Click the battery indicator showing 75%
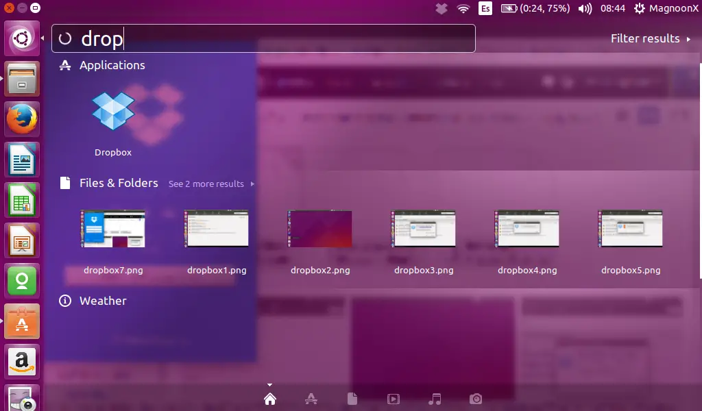This screenshot has width=702, height=411. tap(535, 8)
